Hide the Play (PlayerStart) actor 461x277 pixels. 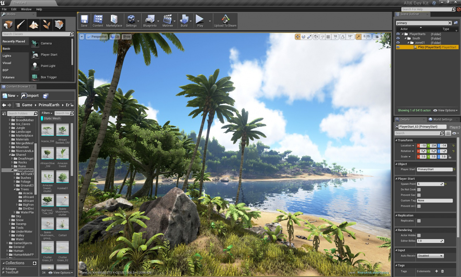coord(398,47)
